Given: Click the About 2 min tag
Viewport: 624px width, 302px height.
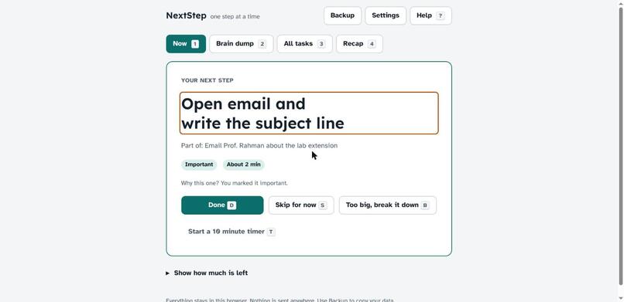Looking at the screenshot, I should point(244,165).
